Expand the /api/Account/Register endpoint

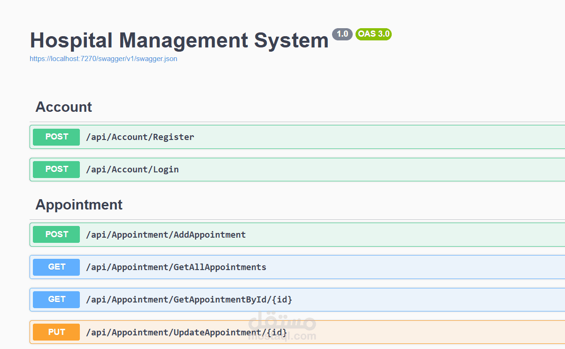click(282, 137)
